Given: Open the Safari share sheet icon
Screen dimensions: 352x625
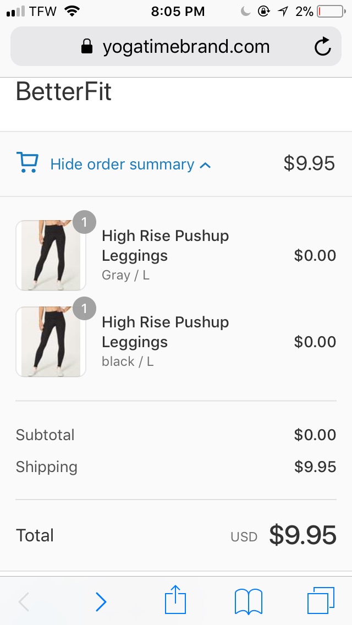Looking at the screenshot, I should 175,599.
